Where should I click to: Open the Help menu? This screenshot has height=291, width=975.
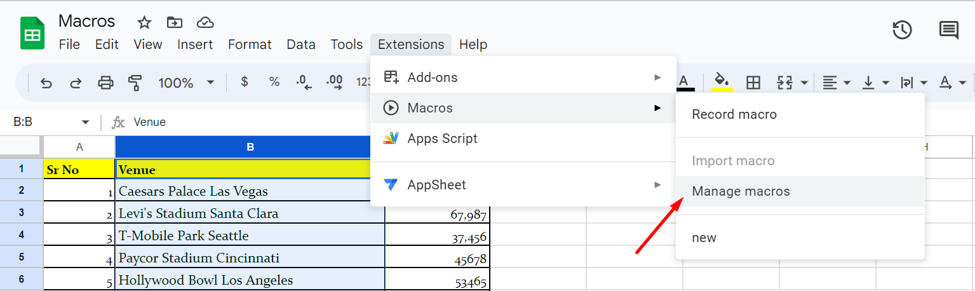point(473,44)
